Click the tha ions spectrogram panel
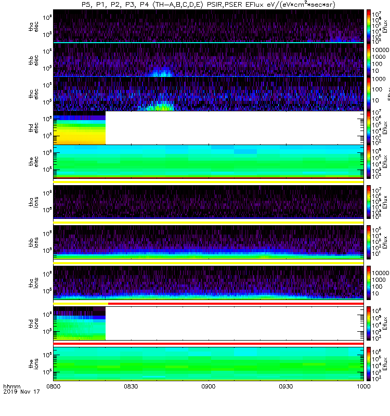The height and width of the screenshot is (416, 390). pyautogui.click(x=209, y=202)
